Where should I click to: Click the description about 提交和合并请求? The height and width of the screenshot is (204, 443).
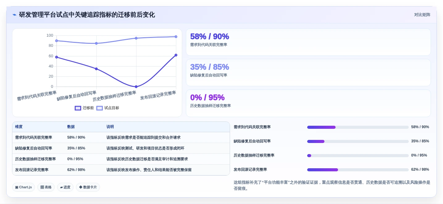(144, 138)
